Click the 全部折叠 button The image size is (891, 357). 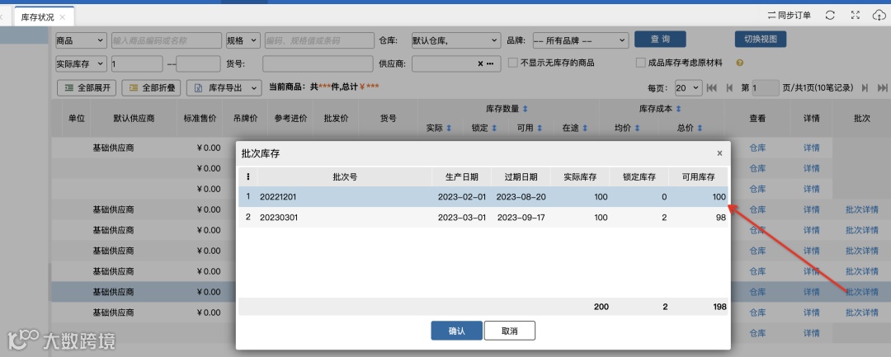tap(152, 88)
